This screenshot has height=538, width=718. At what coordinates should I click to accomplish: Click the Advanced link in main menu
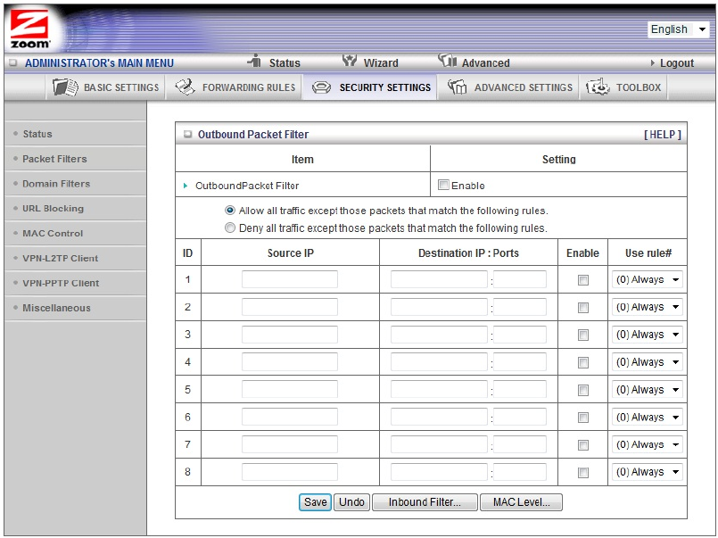tap(485, 63)
